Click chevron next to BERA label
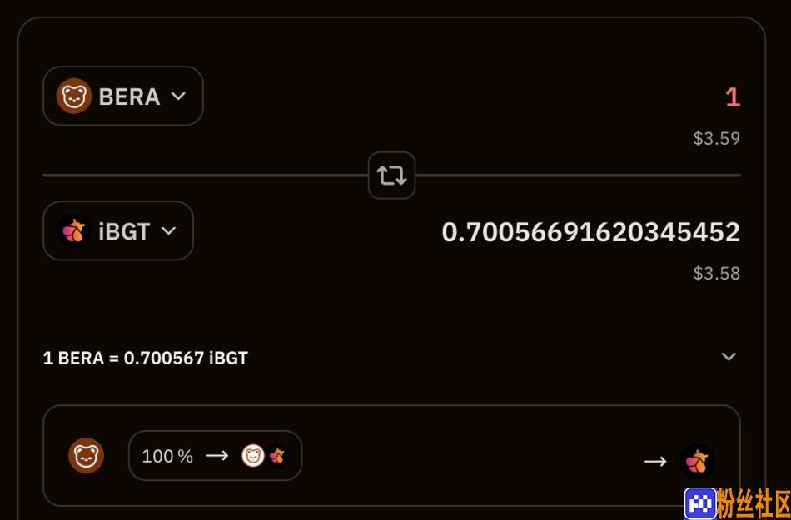This screenshot has width=791, height=520. coord(178,96)
